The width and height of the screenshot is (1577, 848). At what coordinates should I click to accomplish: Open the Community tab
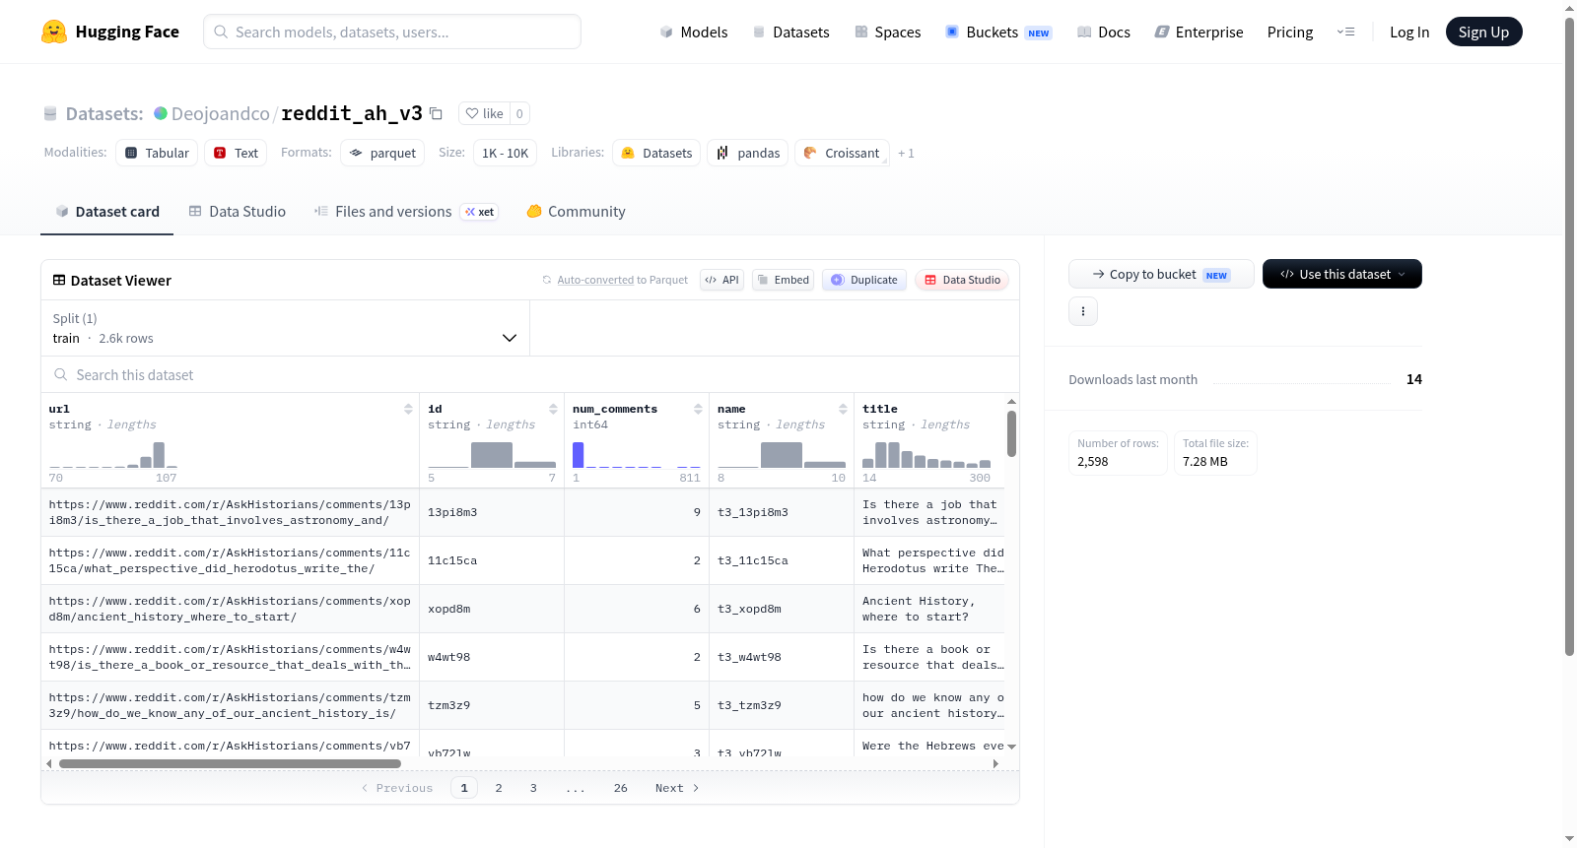tap(576, 211)
